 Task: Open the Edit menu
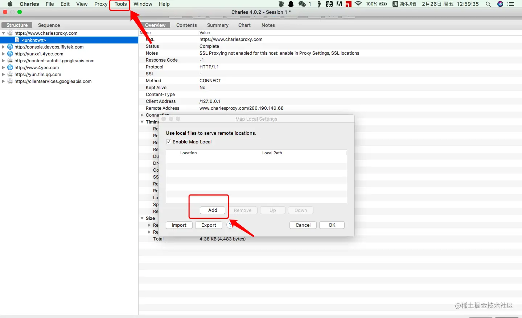point(65,4)
